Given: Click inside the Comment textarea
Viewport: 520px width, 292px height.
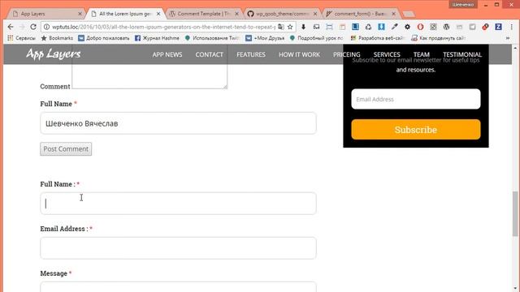Looking at the screenshot, I should point(149,76).
